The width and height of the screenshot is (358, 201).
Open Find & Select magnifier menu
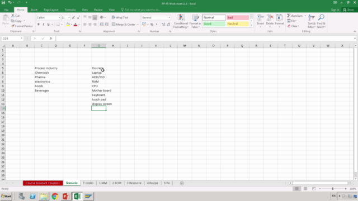(x=321, y=21)
